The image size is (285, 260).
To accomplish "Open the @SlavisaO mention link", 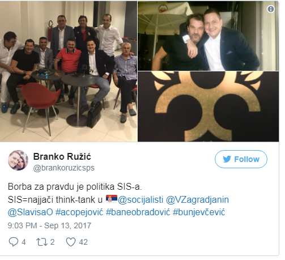I will pyautogui.click(x=30, y=212).
